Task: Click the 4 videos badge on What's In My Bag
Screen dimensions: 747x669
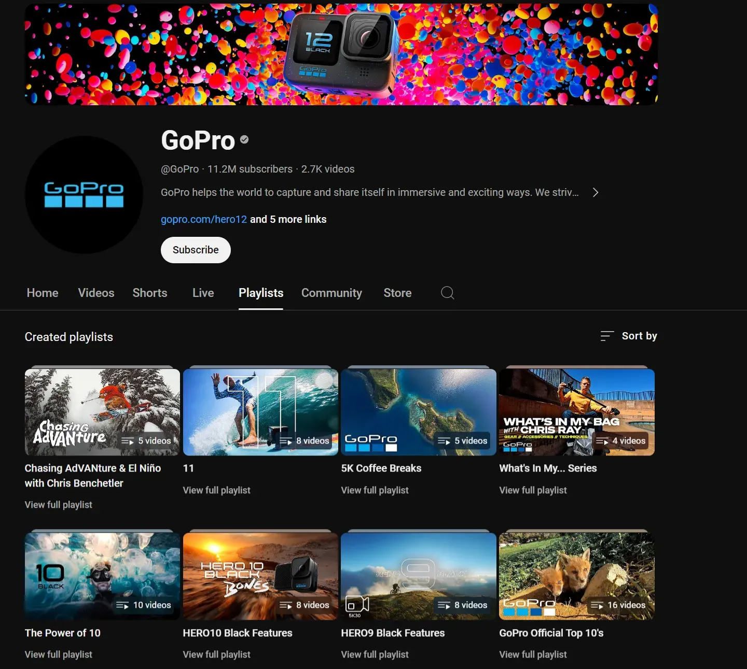Action: click(x=621, y=441)
